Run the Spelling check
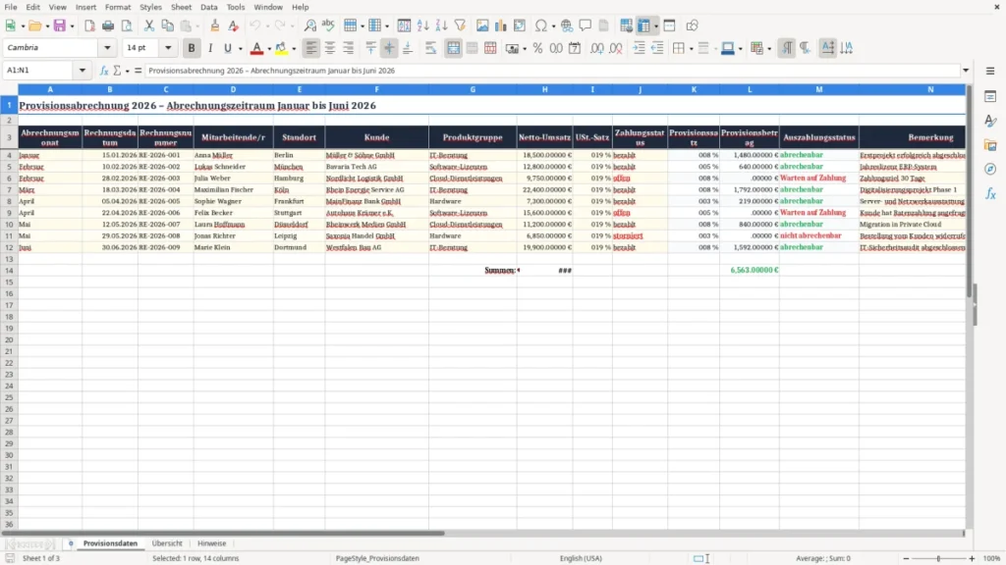This screenshot has height=565, width=1006. (328, 26)
